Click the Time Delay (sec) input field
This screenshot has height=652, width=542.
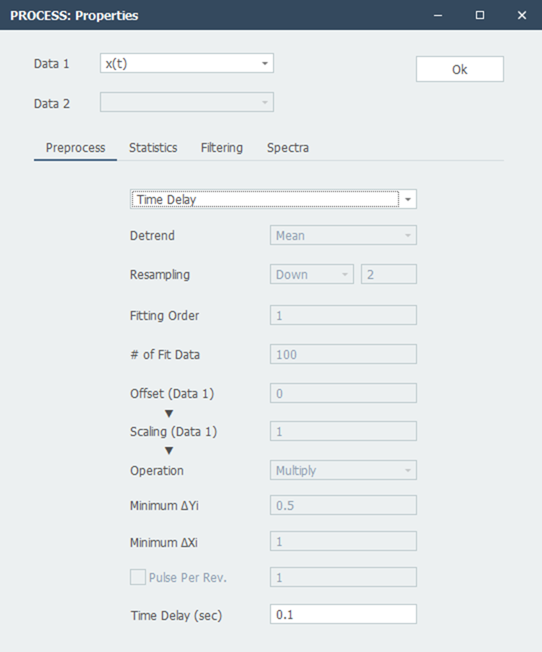pos(343,615)
